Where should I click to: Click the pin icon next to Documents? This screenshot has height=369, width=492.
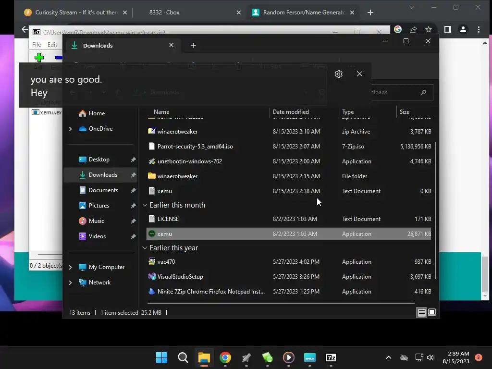[x=133, y=190]
